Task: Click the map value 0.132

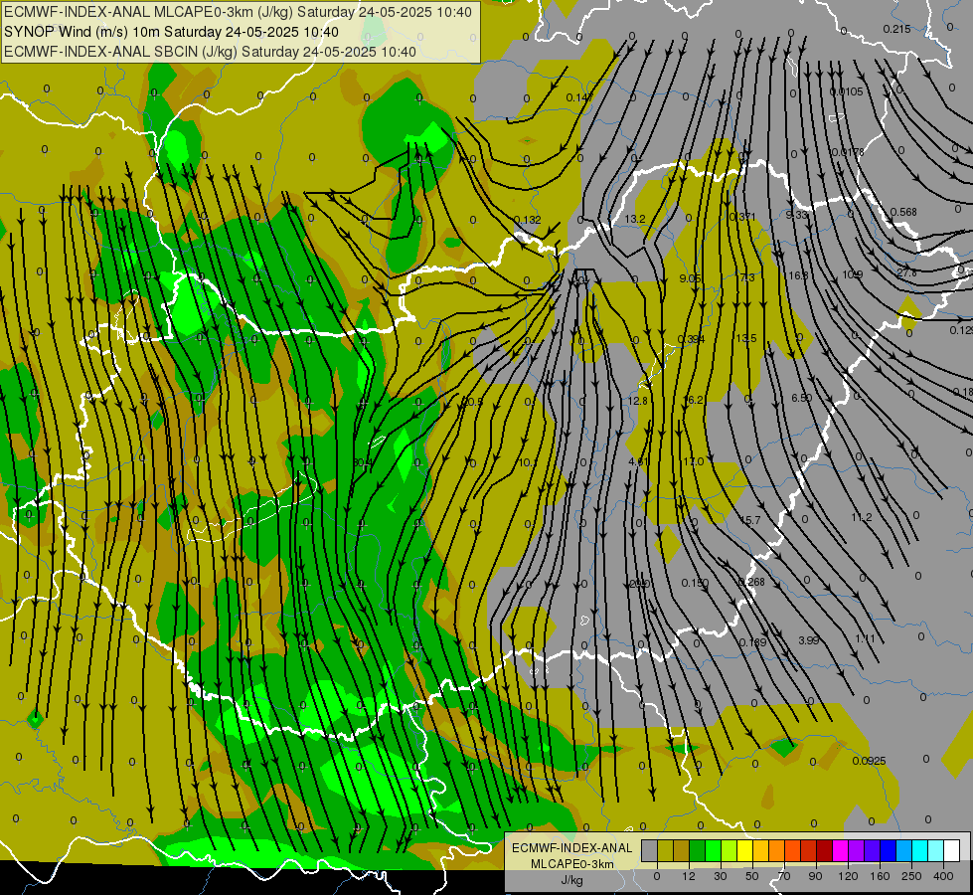Action: pos(528,220)
